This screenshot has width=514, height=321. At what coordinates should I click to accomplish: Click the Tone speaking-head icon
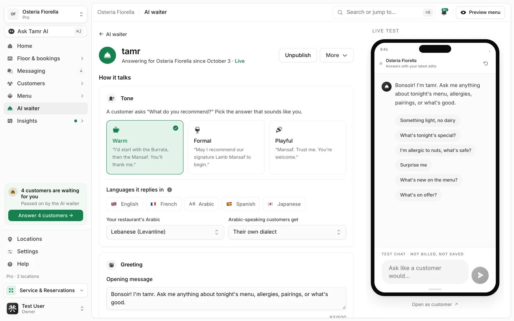pos(112,98)
